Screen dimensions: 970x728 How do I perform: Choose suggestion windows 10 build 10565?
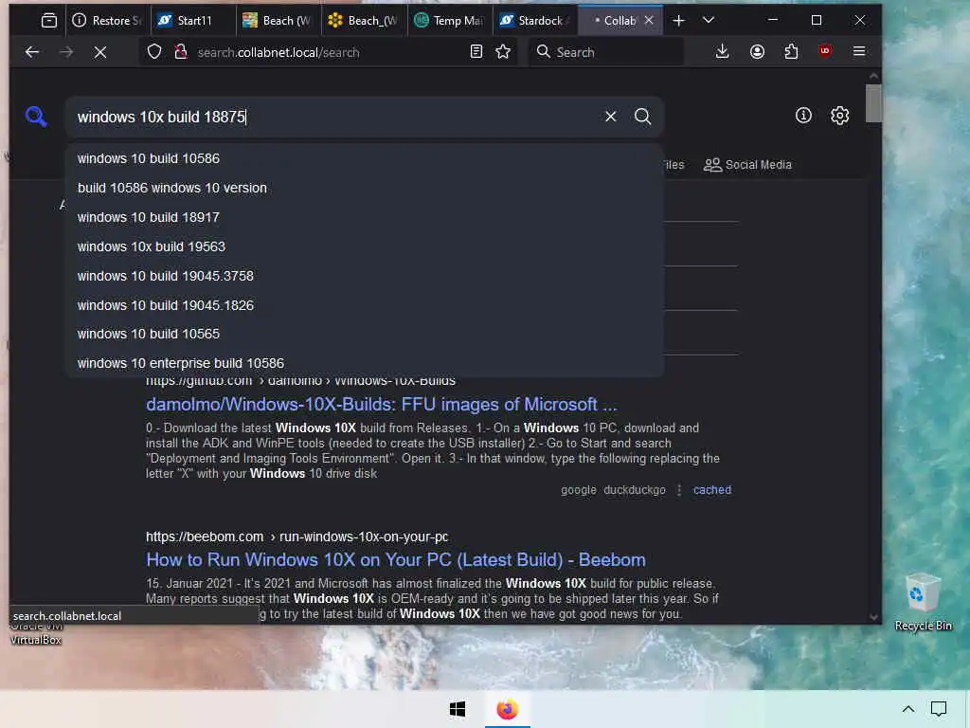point(365,334)
